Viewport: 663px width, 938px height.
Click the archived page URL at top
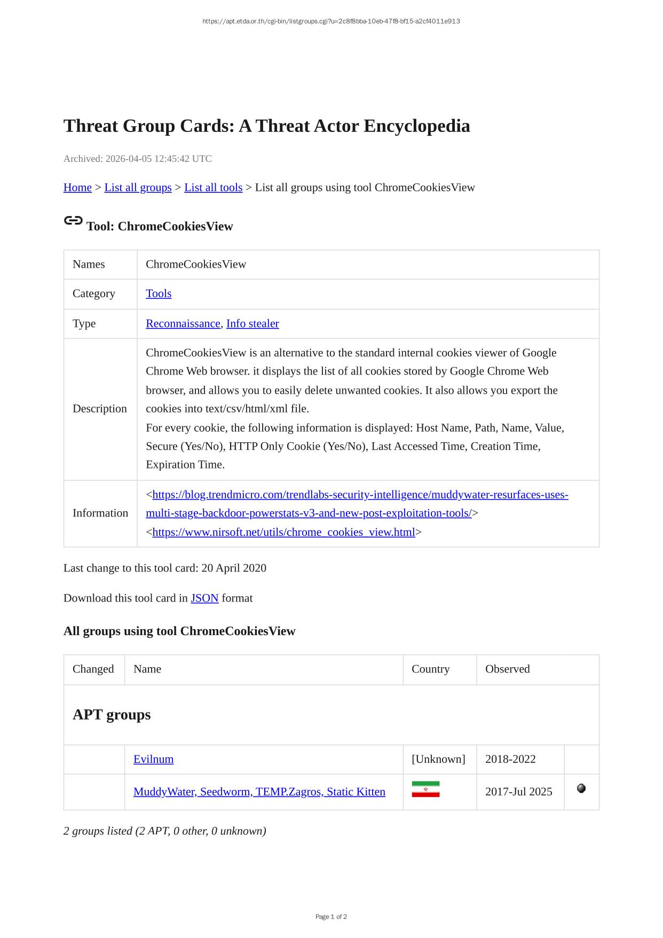[331, 21]
